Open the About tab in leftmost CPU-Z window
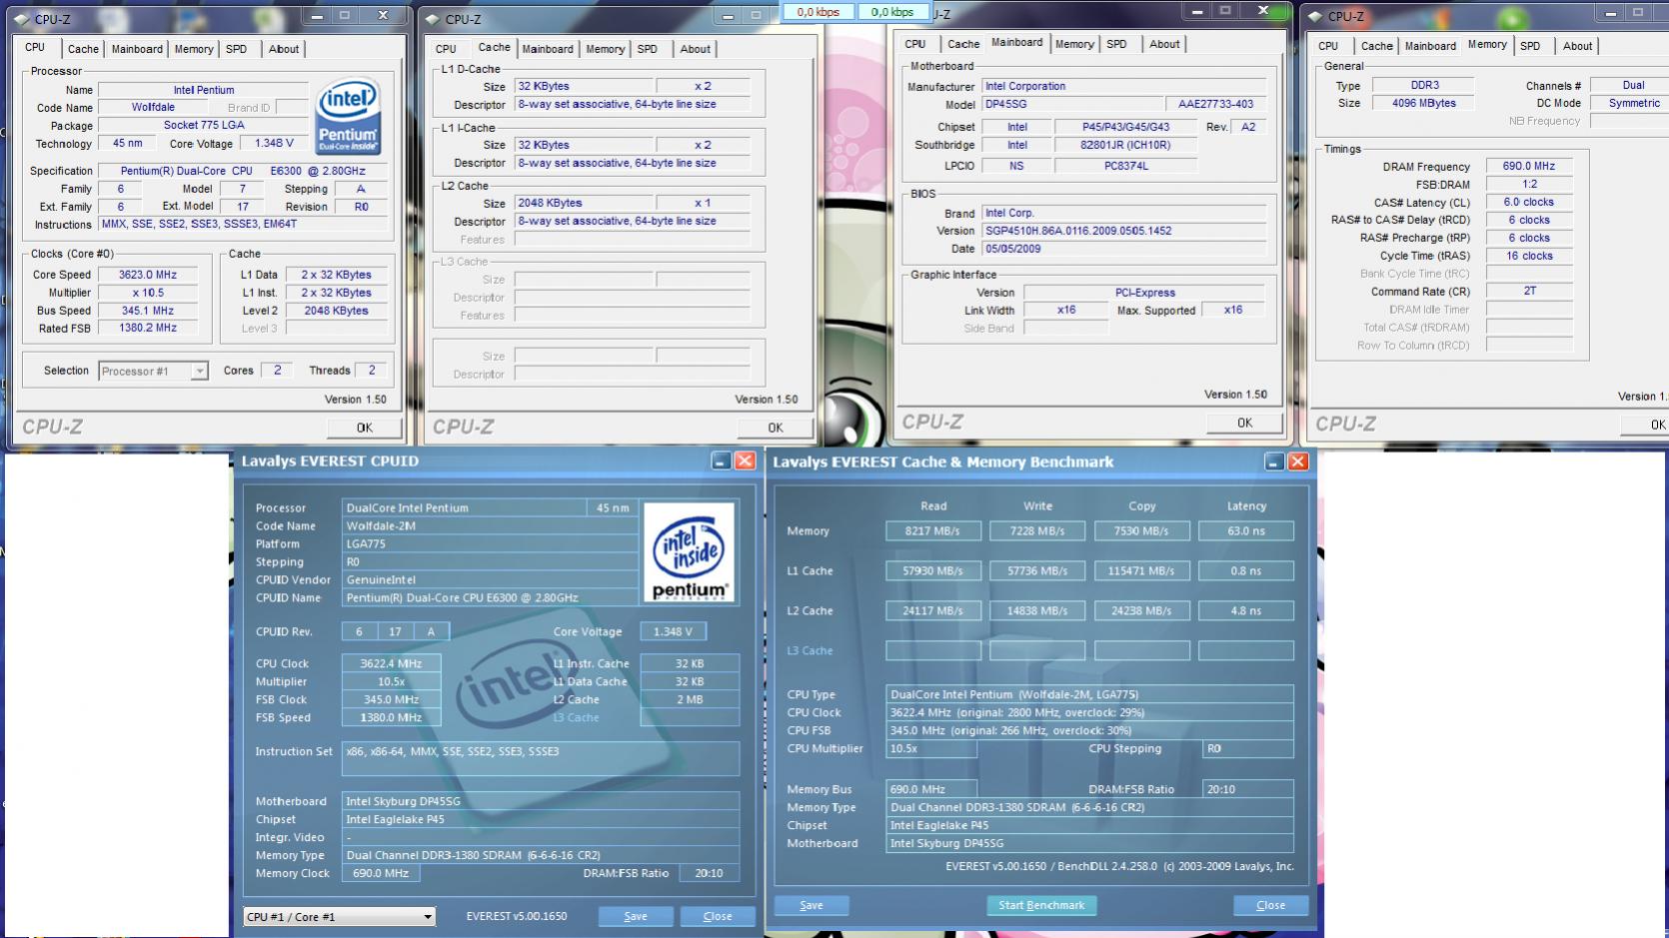1669x938 pixels. tap(283, 49)
